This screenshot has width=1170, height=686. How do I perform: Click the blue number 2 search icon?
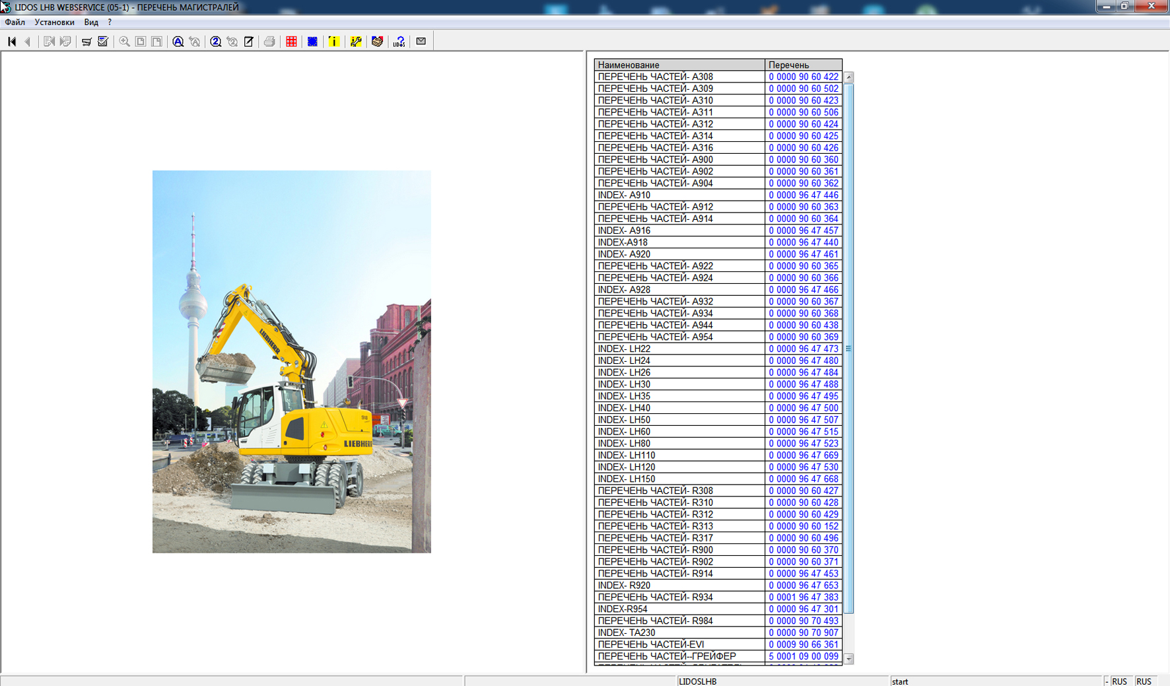point(215,42)
